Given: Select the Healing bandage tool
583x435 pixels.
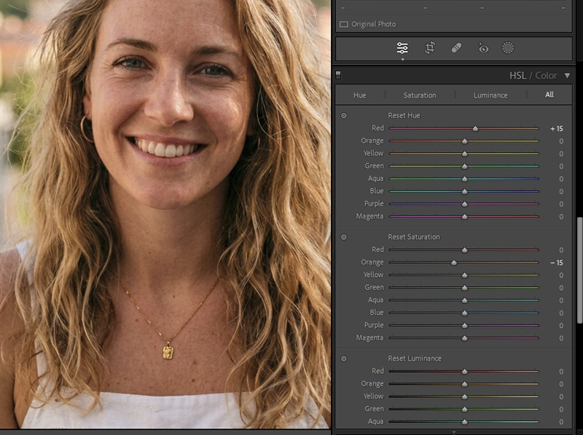Looking at the screenshot, I should (457, 48).
